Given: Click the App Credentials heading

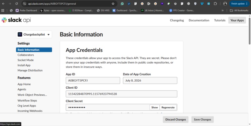Looking at the screenshot, I should tap(84, 50).
